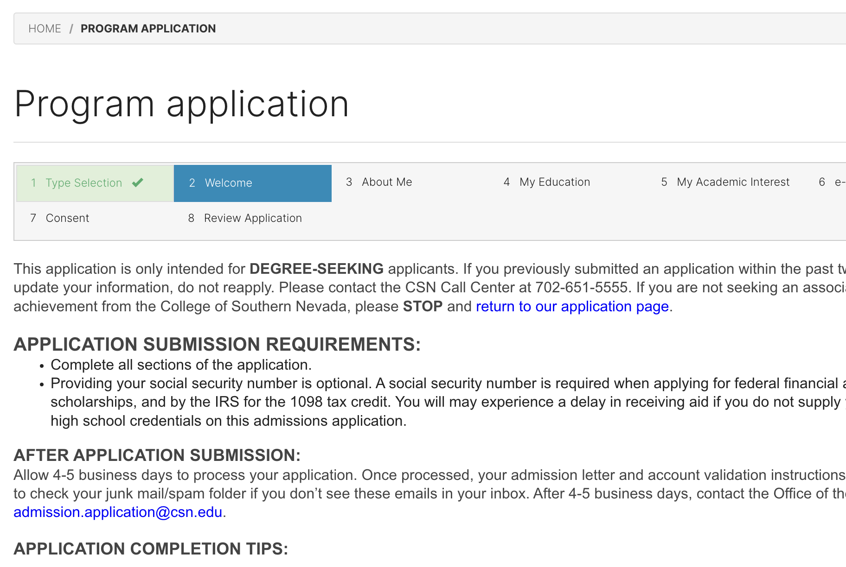Click the PROGRAM APPLICATION breadcrumb

click(148, 29)
